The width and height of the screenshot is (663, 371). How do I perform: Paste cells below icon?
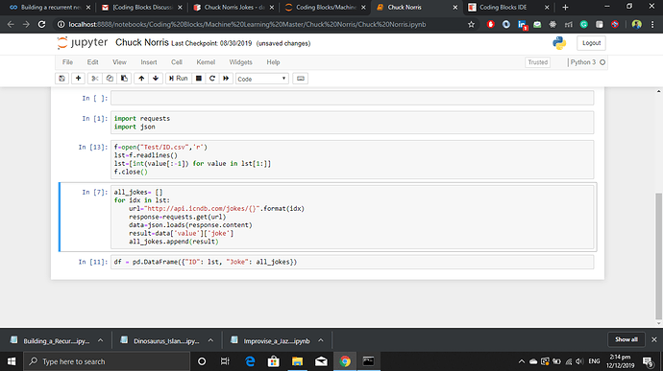pos(124,79)
